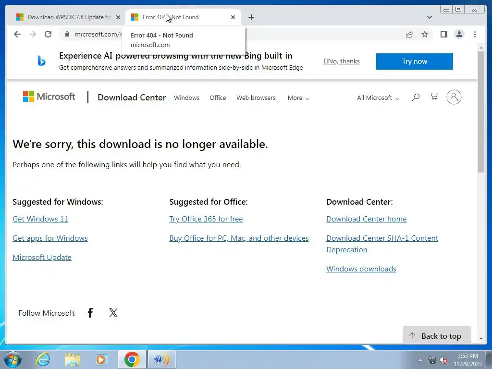Open the Microsoft Update link

pyautogui.click(x=42, y=258)
